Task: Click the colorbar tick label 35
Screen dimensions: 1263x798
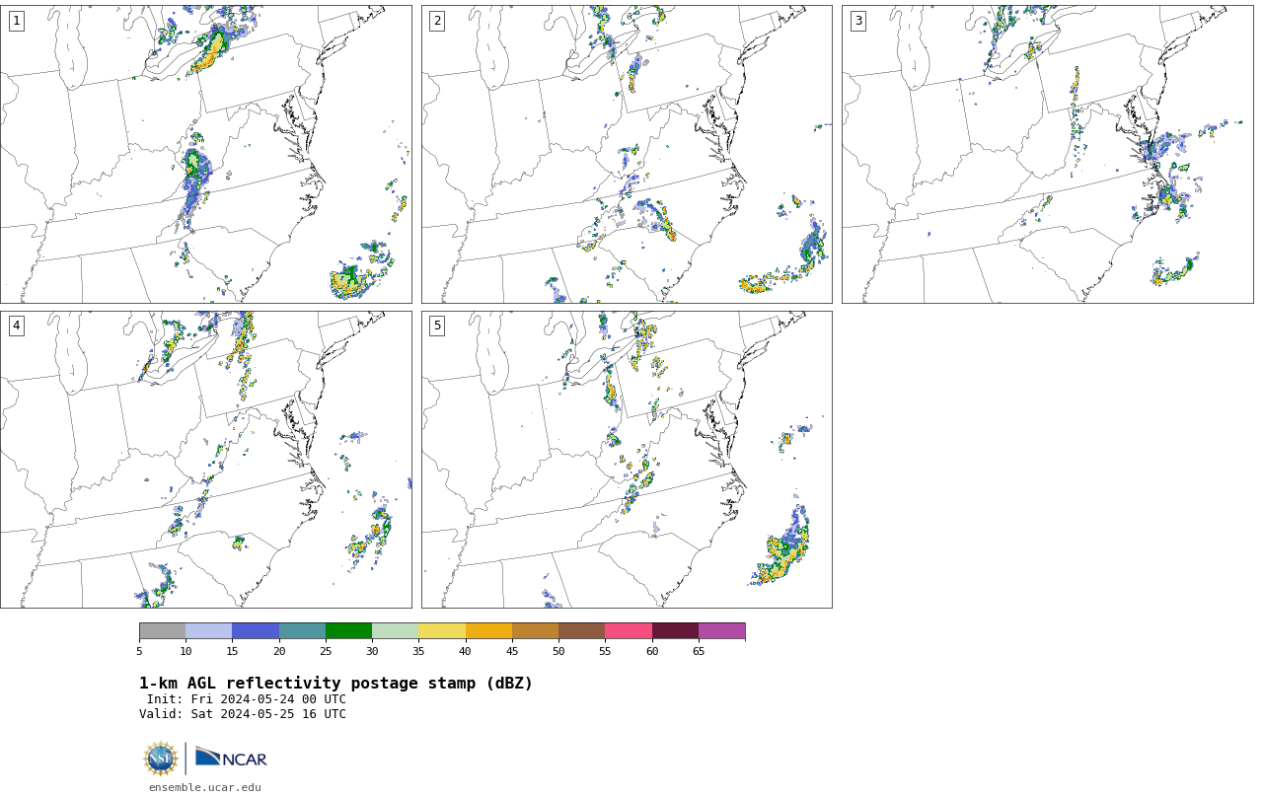Action: click(x=418, y=651)
